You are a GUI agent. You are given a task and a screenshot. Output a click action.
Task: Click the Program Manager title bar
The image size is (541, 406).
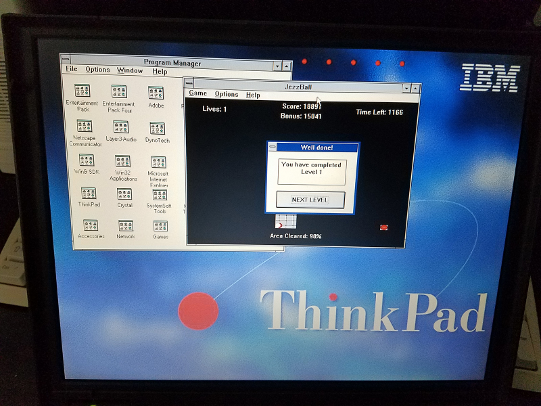172,63
